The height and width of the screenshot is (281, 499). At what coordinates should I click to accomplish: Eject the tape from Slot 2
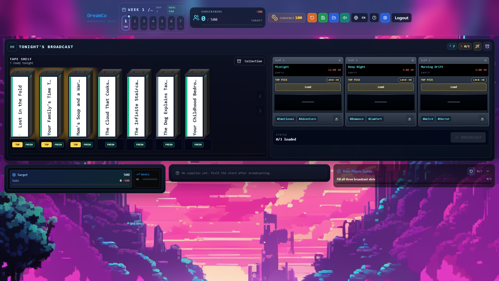[x=409, y=119]
